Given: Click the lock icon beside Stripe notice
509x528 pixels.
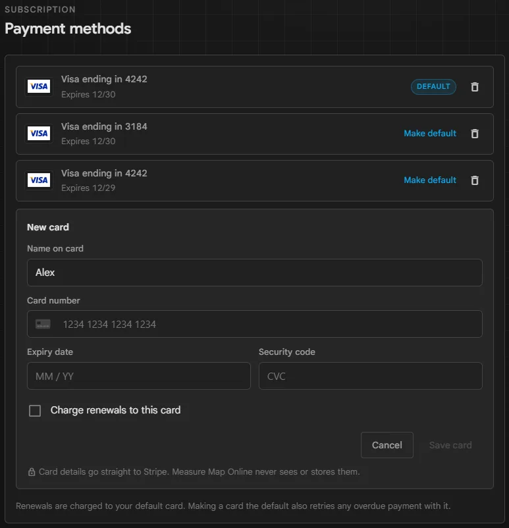Looking at the screenshot, I should point(32,472).
